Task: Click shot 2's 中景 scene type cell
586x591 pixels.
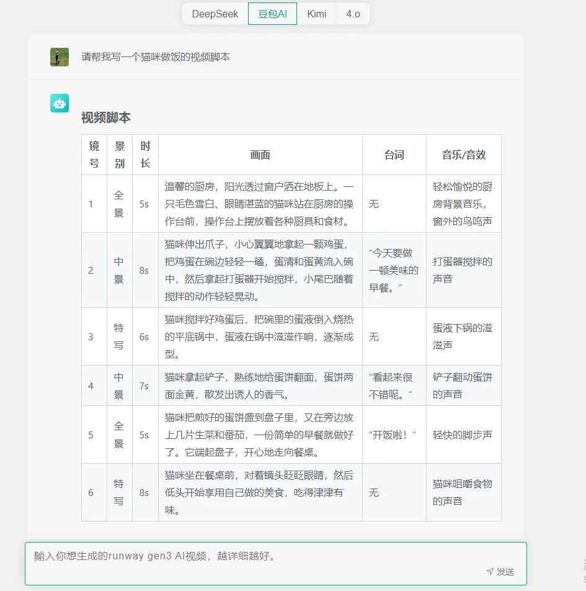Action: [x=120, y=270]
